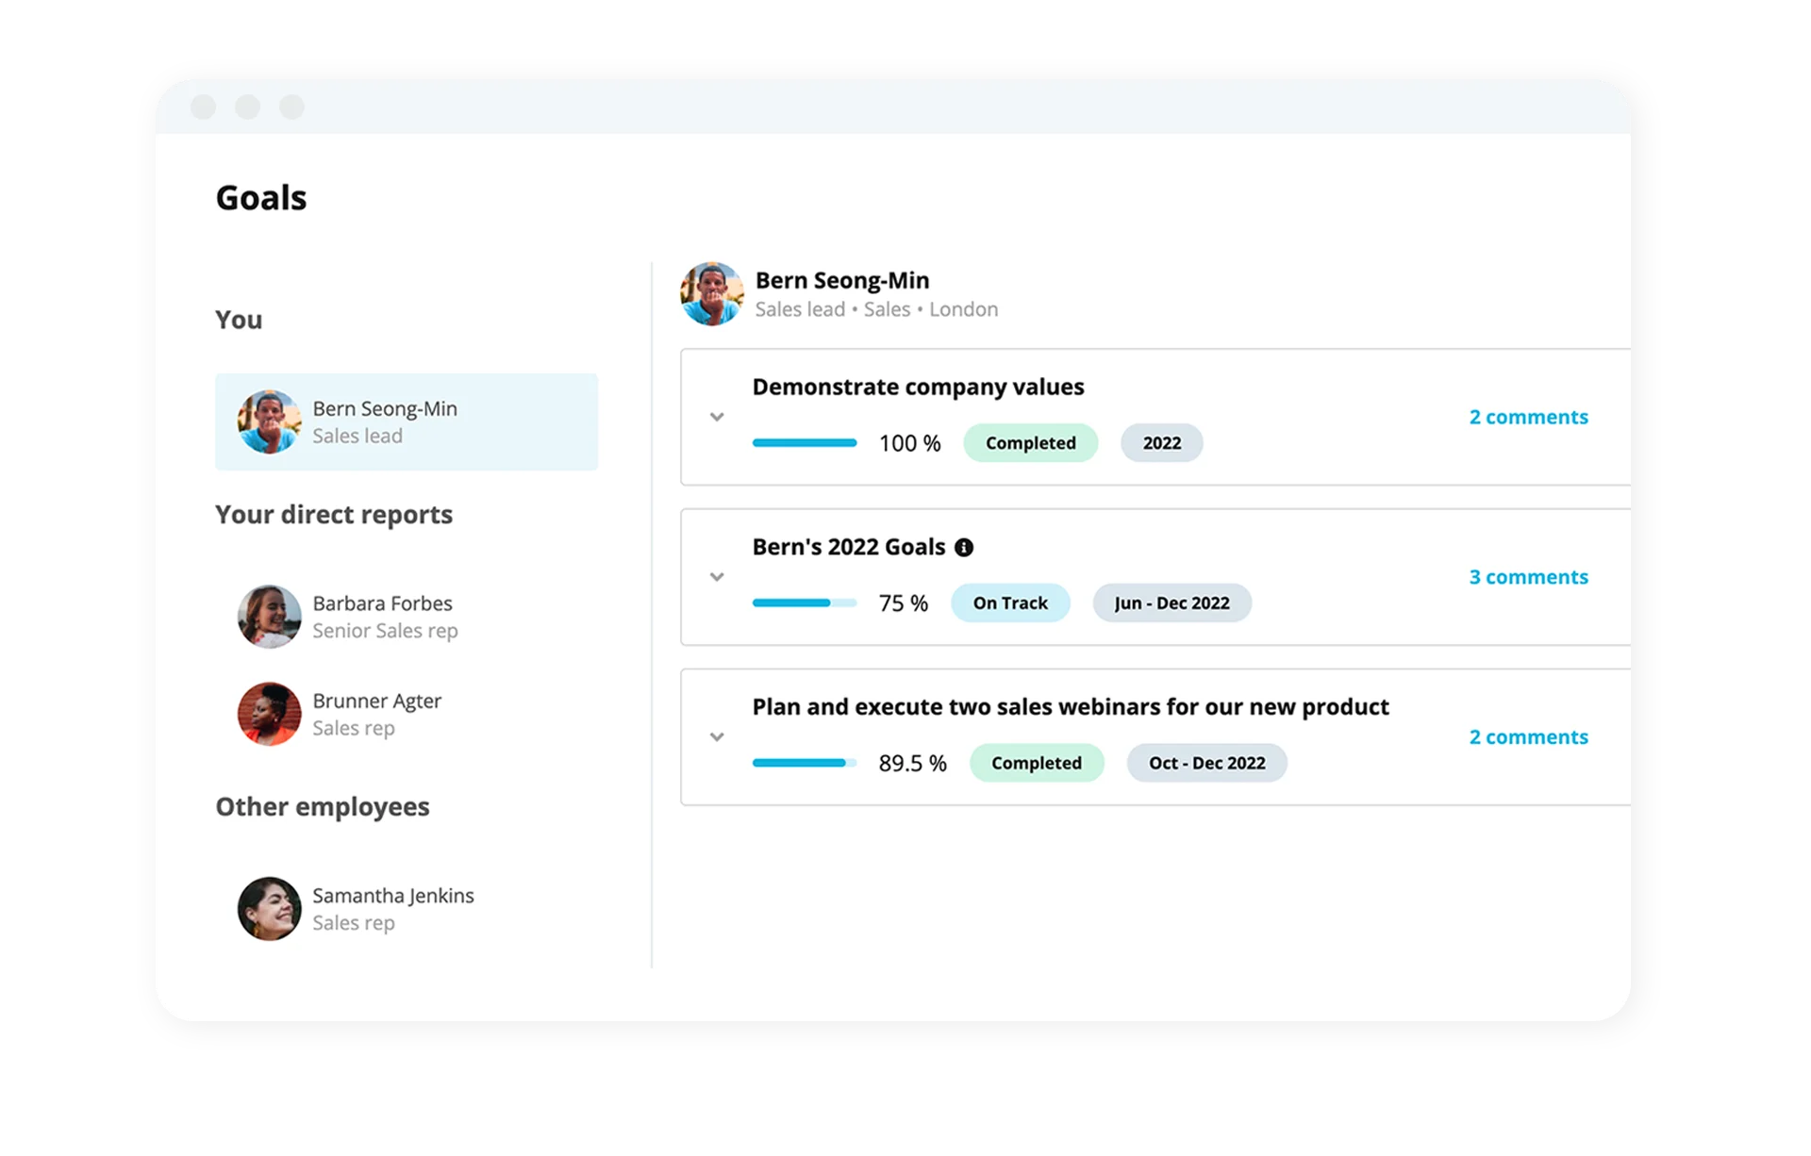Click Bern Seong-Min's header profile photo
The height and width of the screenshot is (1156, 1811).
click(712, 294)
